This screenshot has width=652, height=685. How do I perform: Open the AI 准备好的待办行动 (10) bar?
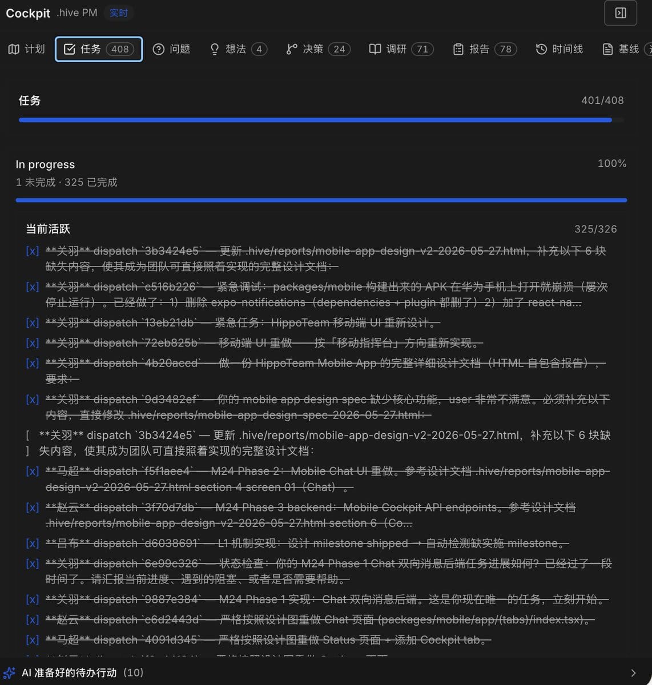[326, 672]
